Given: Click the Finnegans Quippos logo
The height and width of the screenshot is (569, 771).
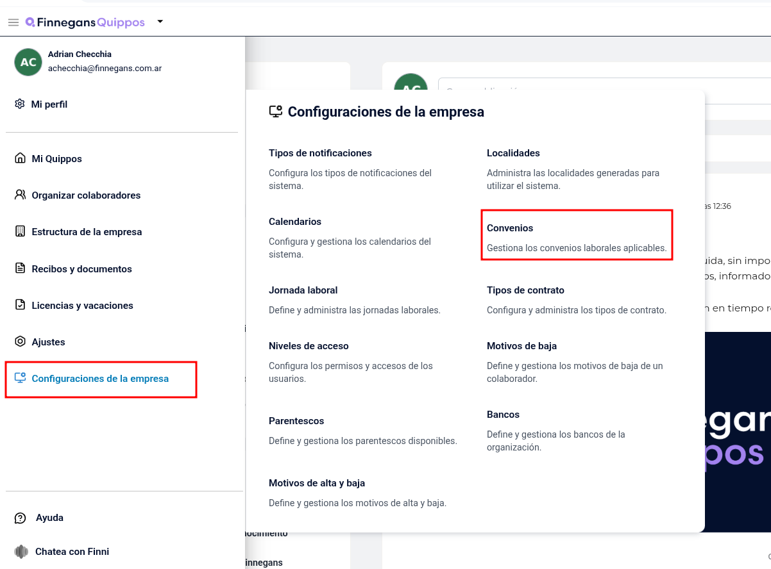Looking at the screenshot, I should click(85, 22).
